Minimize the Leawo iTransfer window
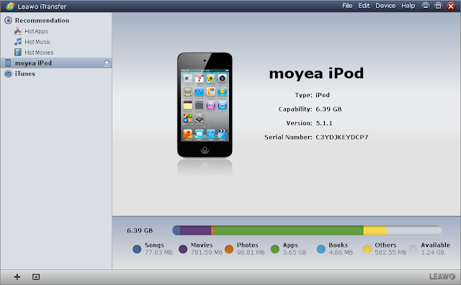The image size is (461, 285). pyautogui.click(x=426, y=6)
